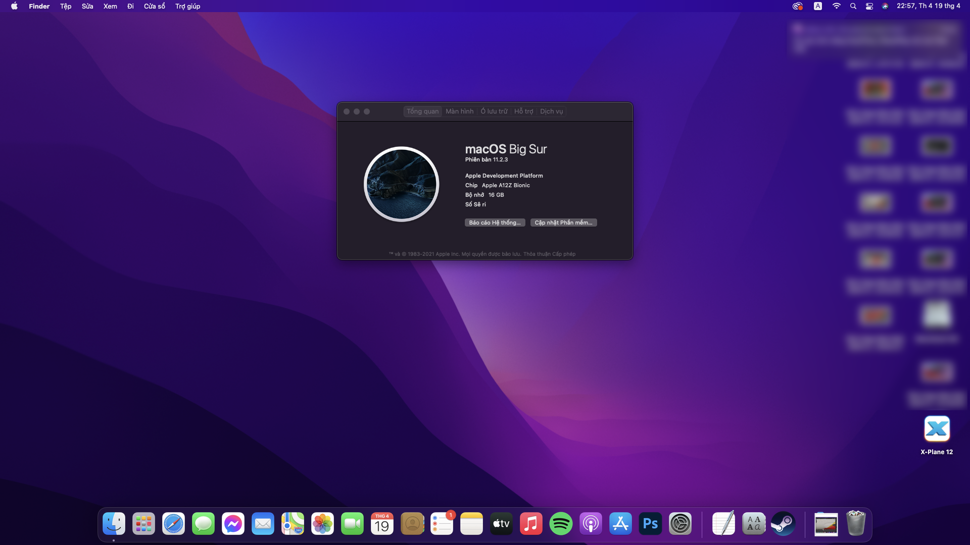The height and width of the screenshot is (545, 970).
Task: Open Thỏa thuận Cấp phép link
Action: [x=549, y=254]
